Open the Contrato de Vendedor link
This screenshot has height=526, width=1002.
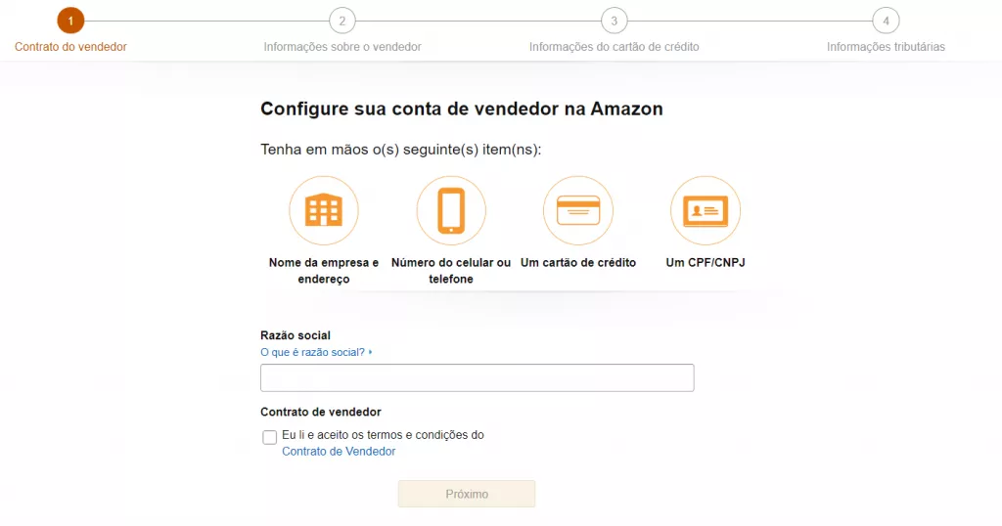(339, 452)
